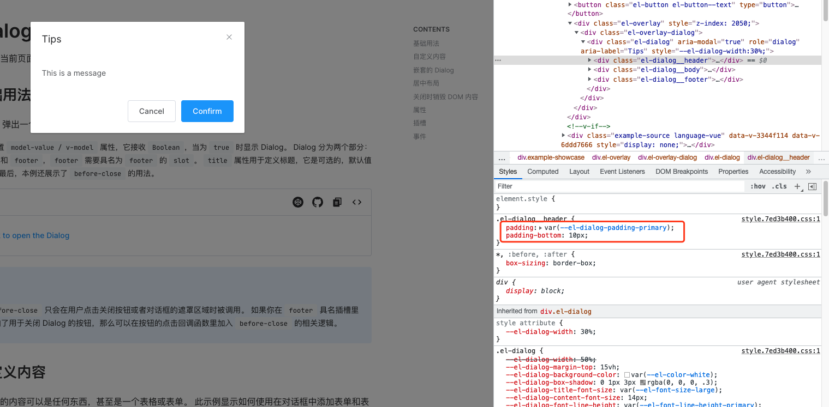Click rgba swatch for --el-dialog-box-shadow
829x407 pixels.
(643, 383)
